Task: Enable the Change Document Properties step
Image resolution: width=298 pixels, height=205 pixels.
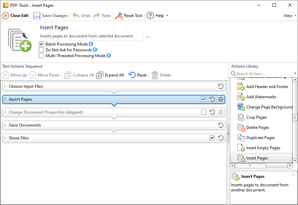Action: [203, 112]
